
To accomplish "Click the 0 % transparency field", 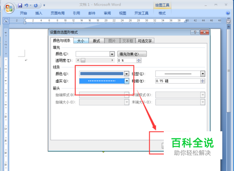I will (127, 60).
